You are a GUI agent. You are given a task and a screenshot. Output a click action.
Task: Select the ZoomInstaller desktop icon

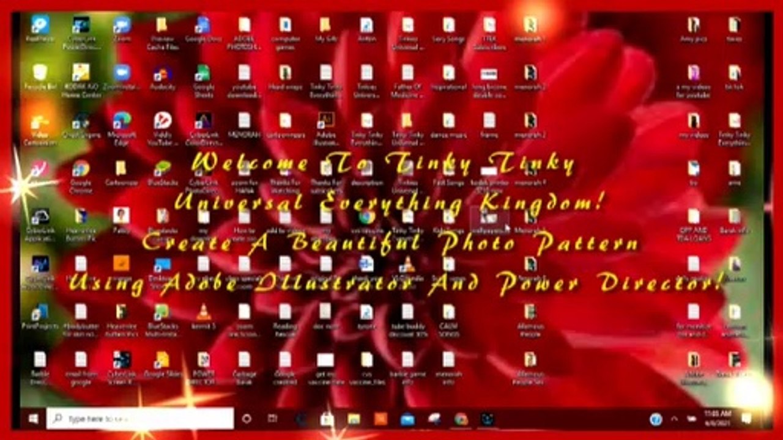(x=122, y=78)
